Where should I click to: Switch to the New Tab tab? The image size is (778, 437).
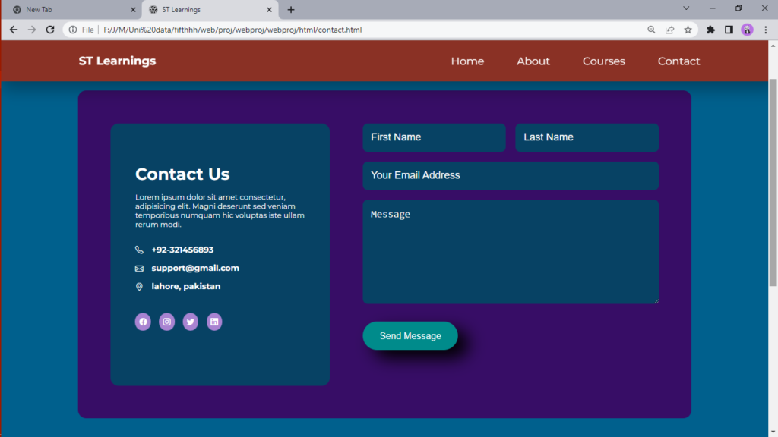[74, 9]
